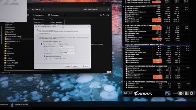Image resolution: width=196 pixels, height=110 pixels.
Task: Collapse the S.M.A.R.T. WDC WD40EFRX group
Action: coord(124,66)
